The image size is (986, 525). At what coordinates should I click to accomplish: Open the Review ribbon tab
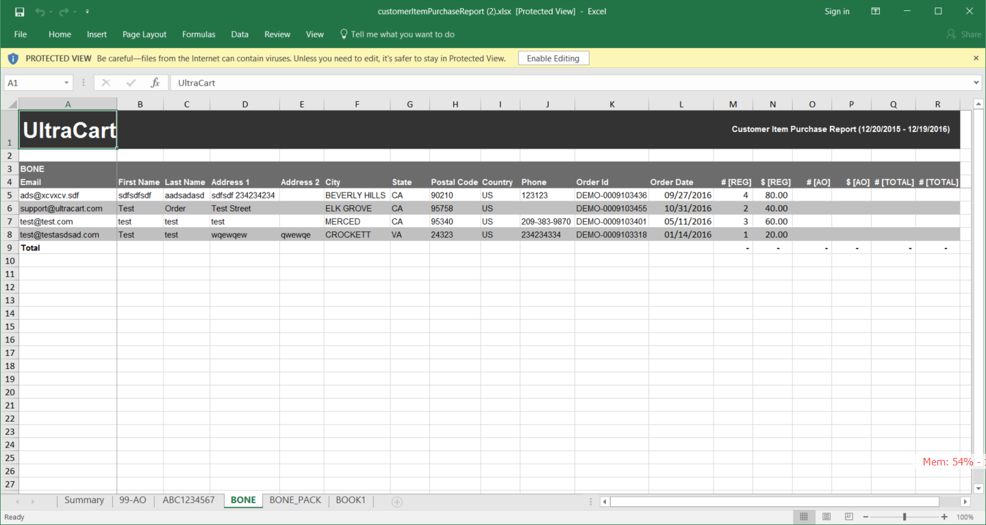tap(277, 34)
